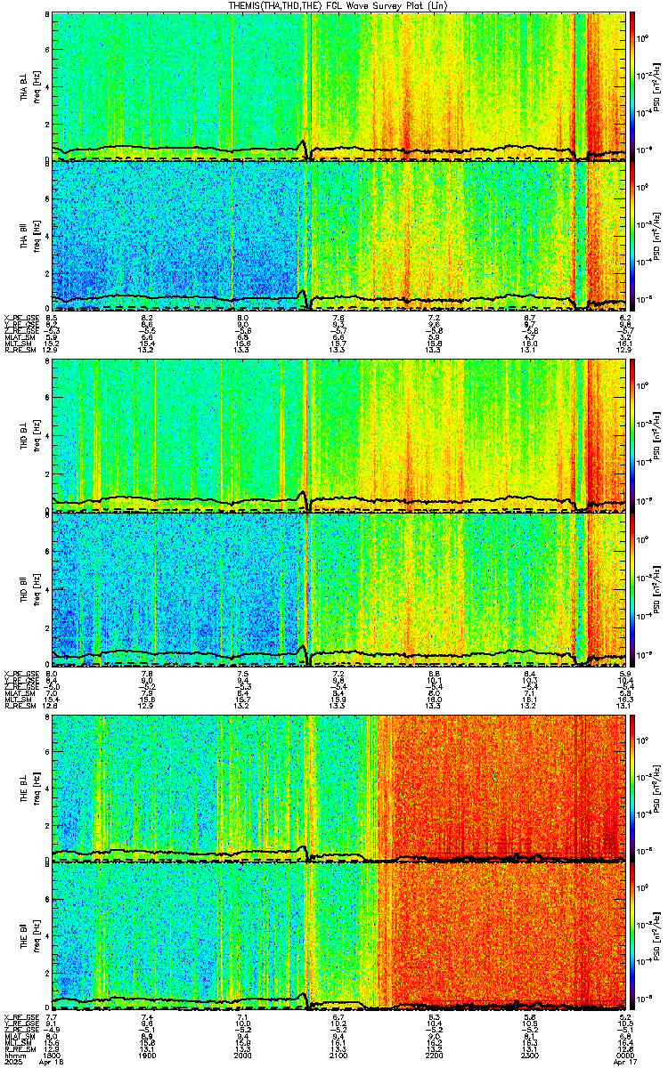This screenshot has height=1068, width=668.
Task: Select the THD B-perpendicular spectrogram panel
Action: tap(338, 437)
